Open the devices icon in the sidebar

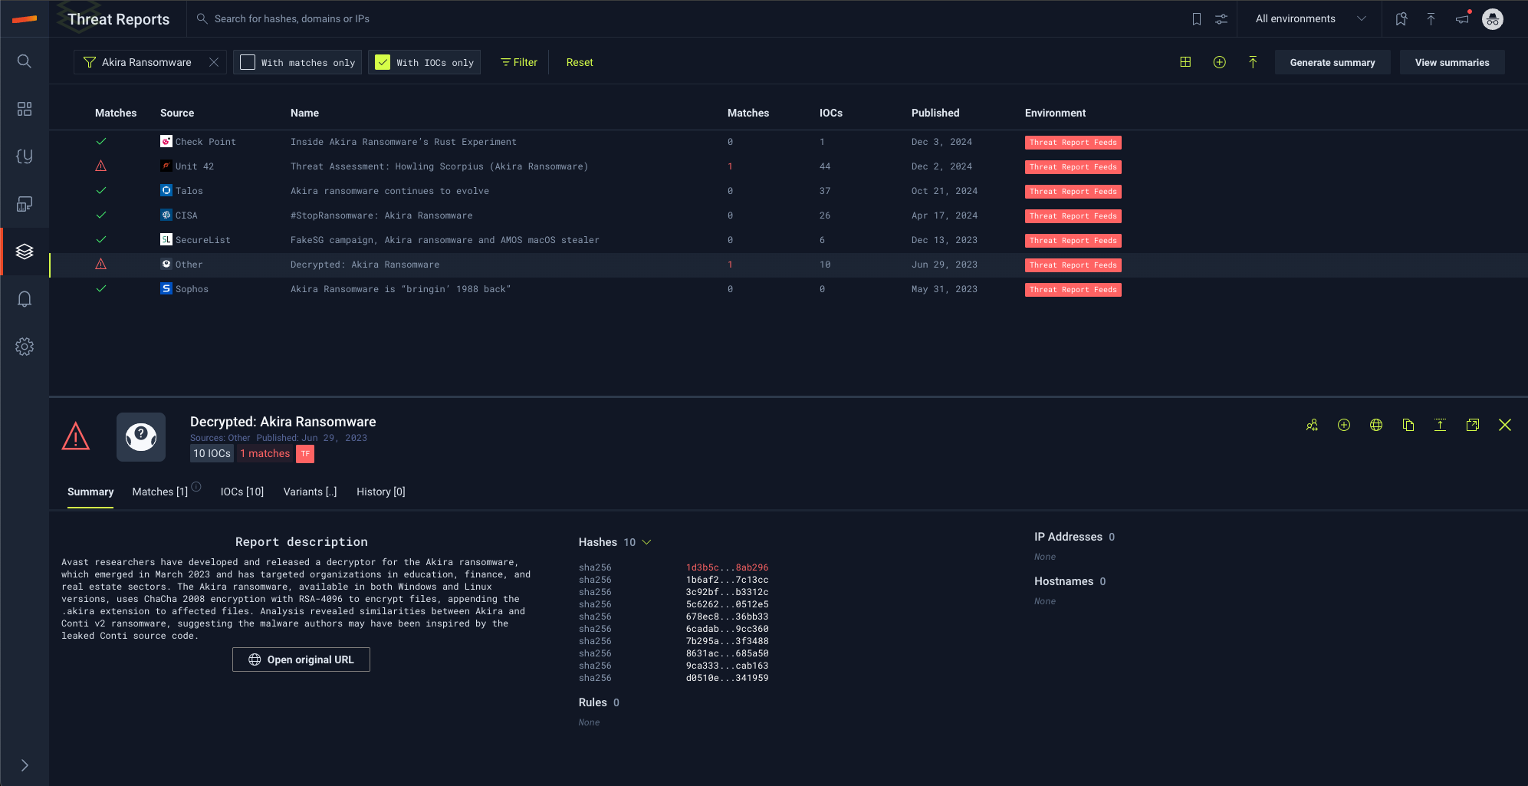pos(25,204)
